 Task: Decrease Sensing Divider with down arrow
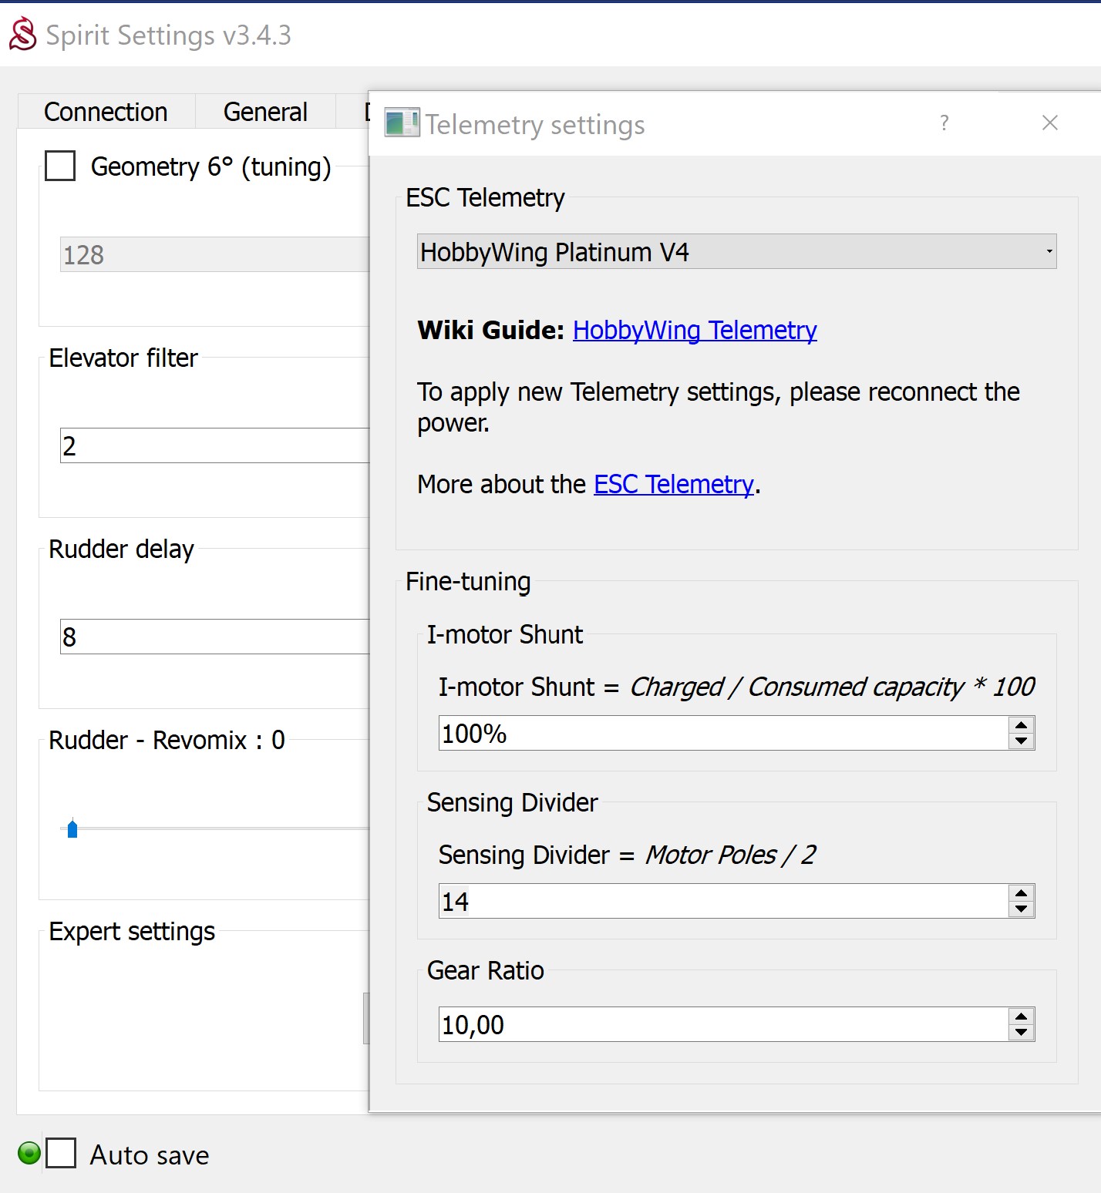(1021, 909)
